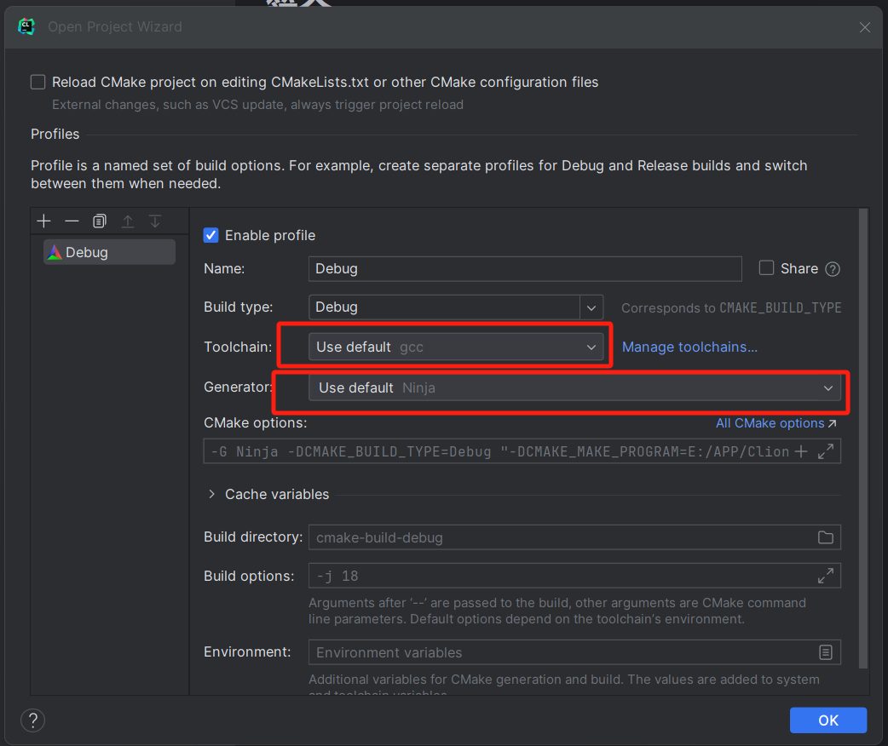Confirm with the OK button

[828, 720]
